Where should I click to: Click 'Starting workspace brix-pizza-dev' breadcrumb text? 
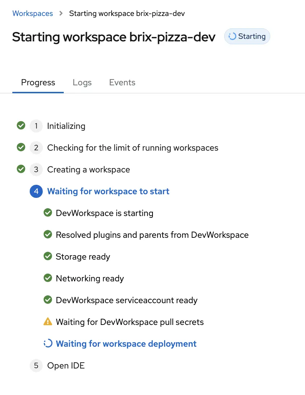[127, 13]
